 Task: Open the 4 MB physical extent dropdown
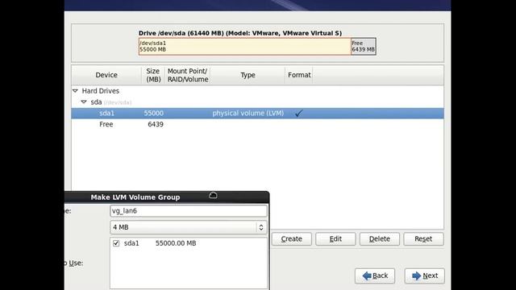tap(188, 227)
